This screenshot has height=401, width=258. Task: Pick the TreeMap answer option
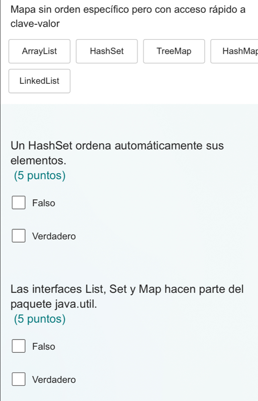point(174,51)
